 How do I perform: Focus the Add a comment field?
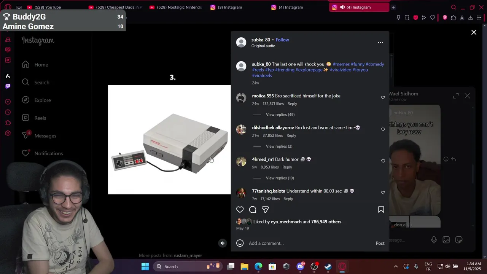(310, 243)
